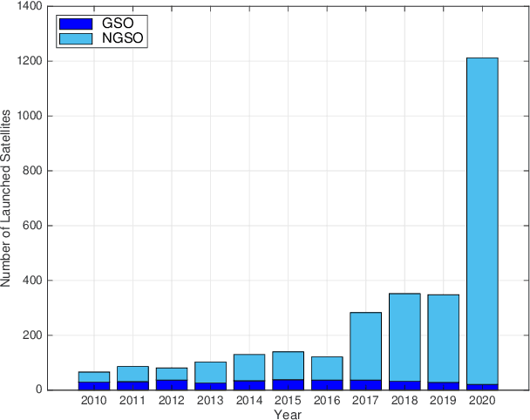Click the 2015 GSO dark blue segment
This screenshot has width=530, height=420.
288,384
